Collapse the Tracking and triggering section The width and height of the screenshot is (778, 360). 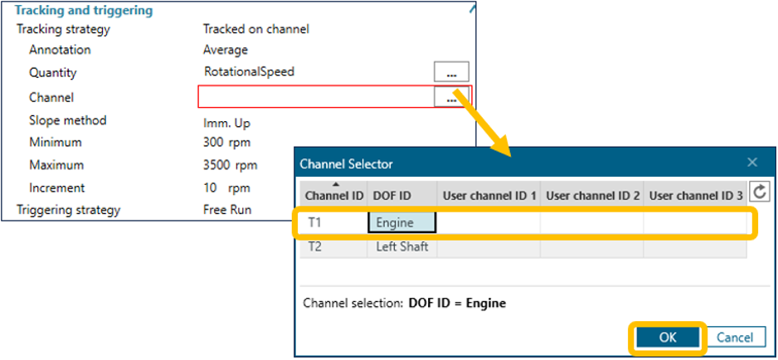pos(472,10)
